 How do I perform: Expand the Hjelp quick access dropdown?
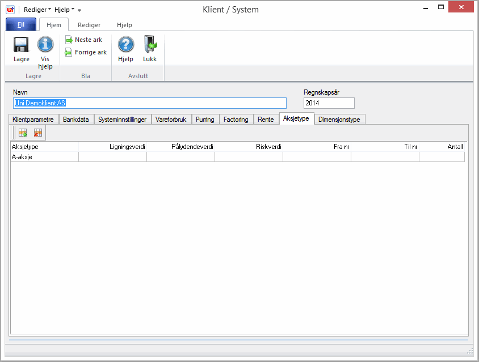pos(64,10)
